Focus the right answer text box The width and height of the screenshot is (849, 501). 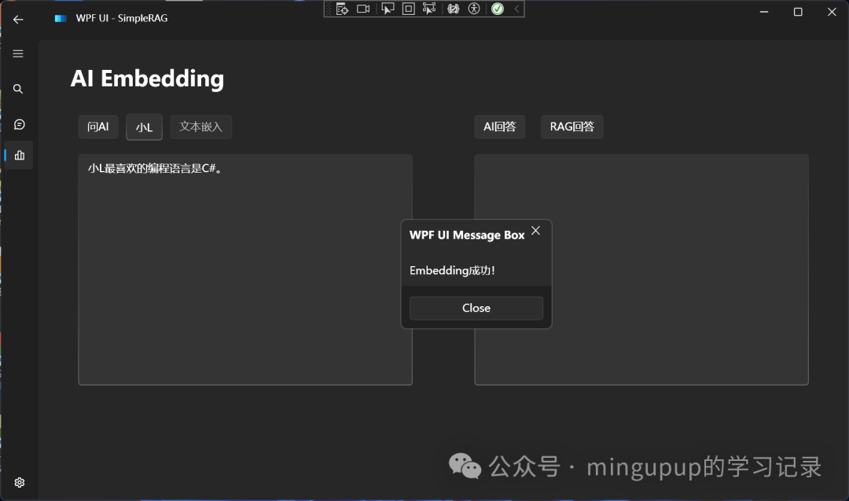click(641, 269)
